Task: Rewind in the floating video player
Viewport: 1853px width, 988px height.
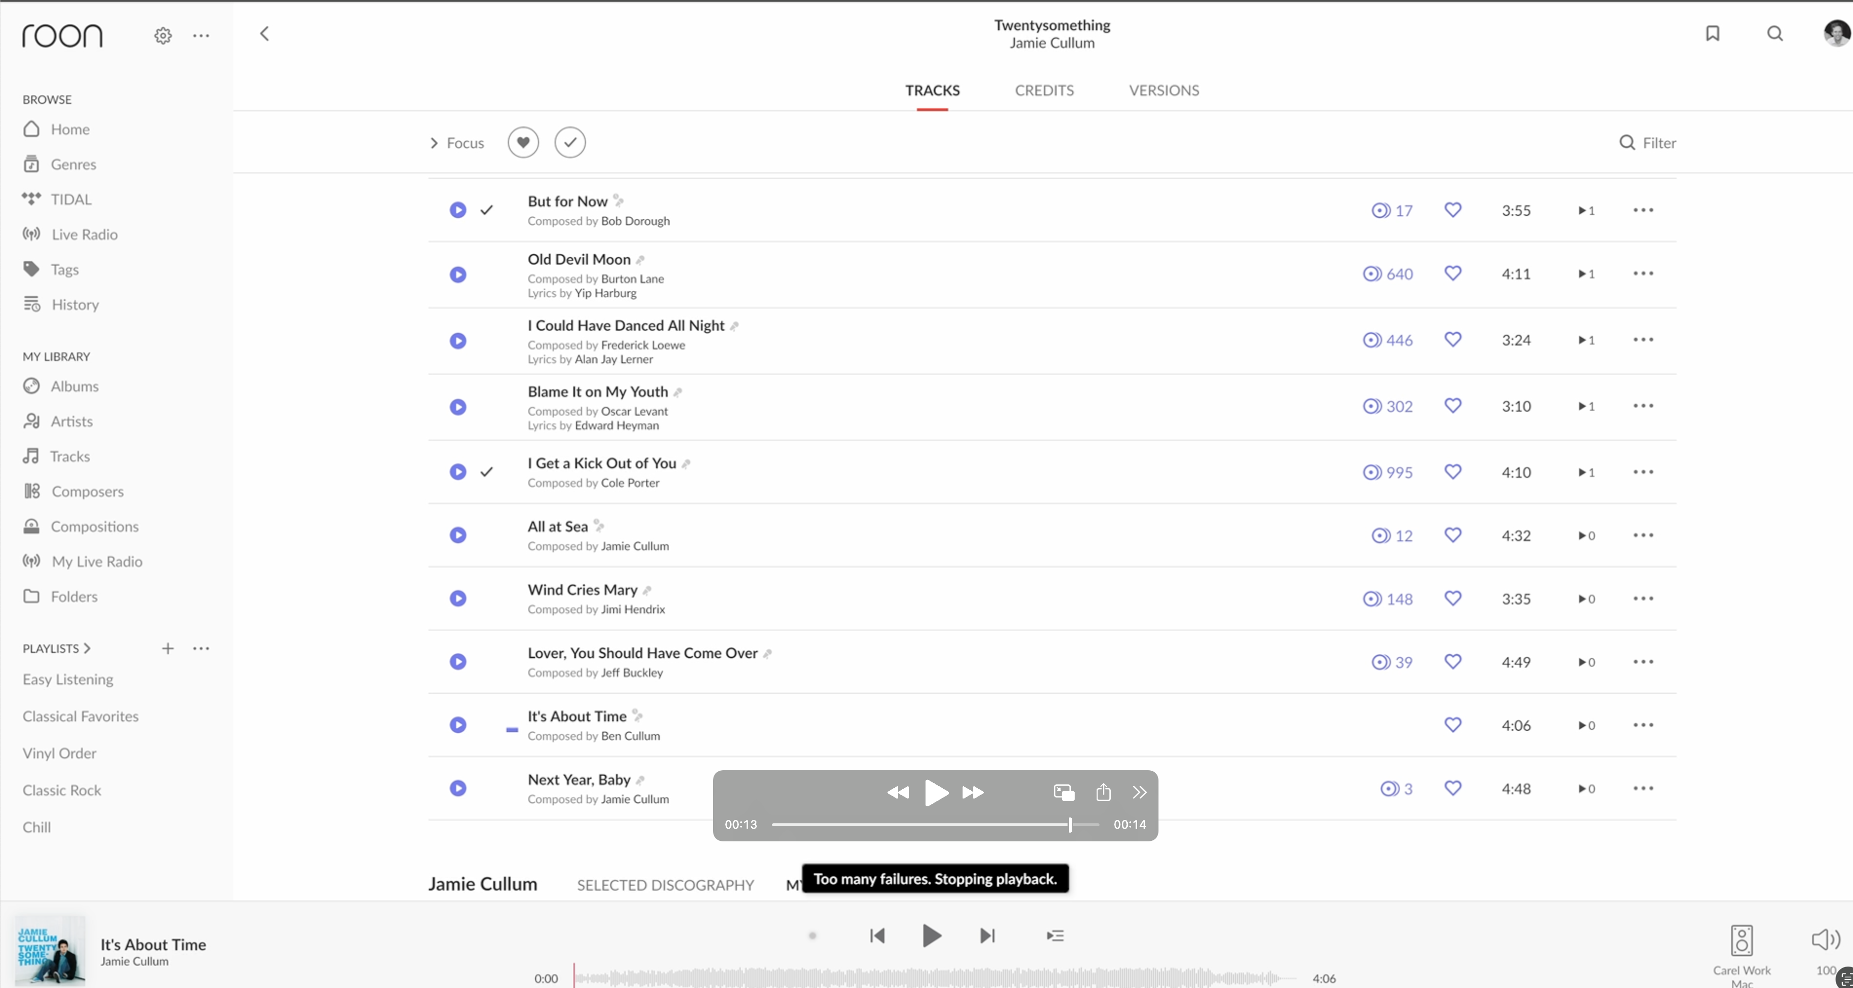Action: coord(898,793)
